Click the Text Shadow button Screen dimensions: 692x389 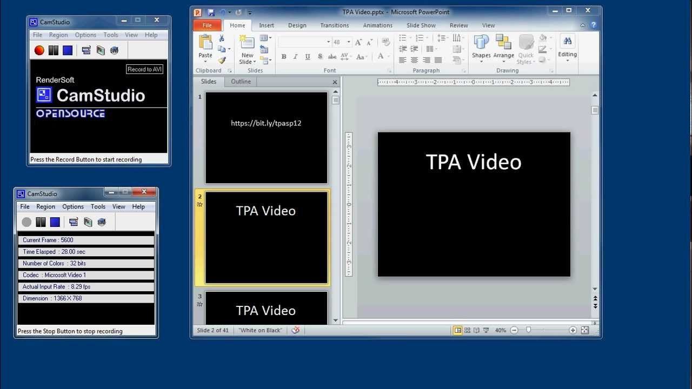(320, 57)
